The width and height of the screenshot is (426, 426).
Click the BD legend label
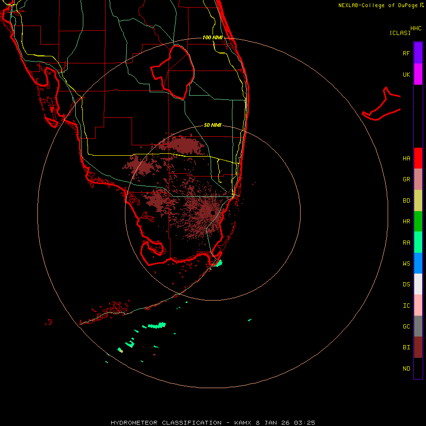406,201
